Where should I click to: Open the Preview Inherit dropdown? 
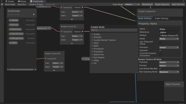tap(169, 66)
